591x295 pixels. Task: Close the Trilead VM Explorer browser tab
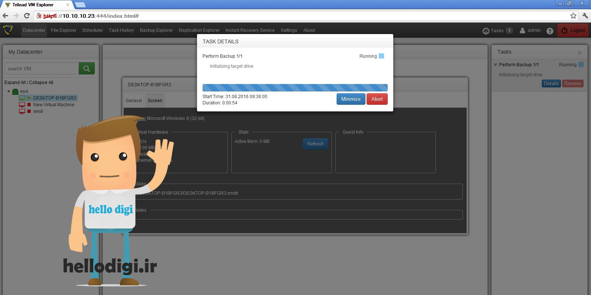tap(67, 5)
